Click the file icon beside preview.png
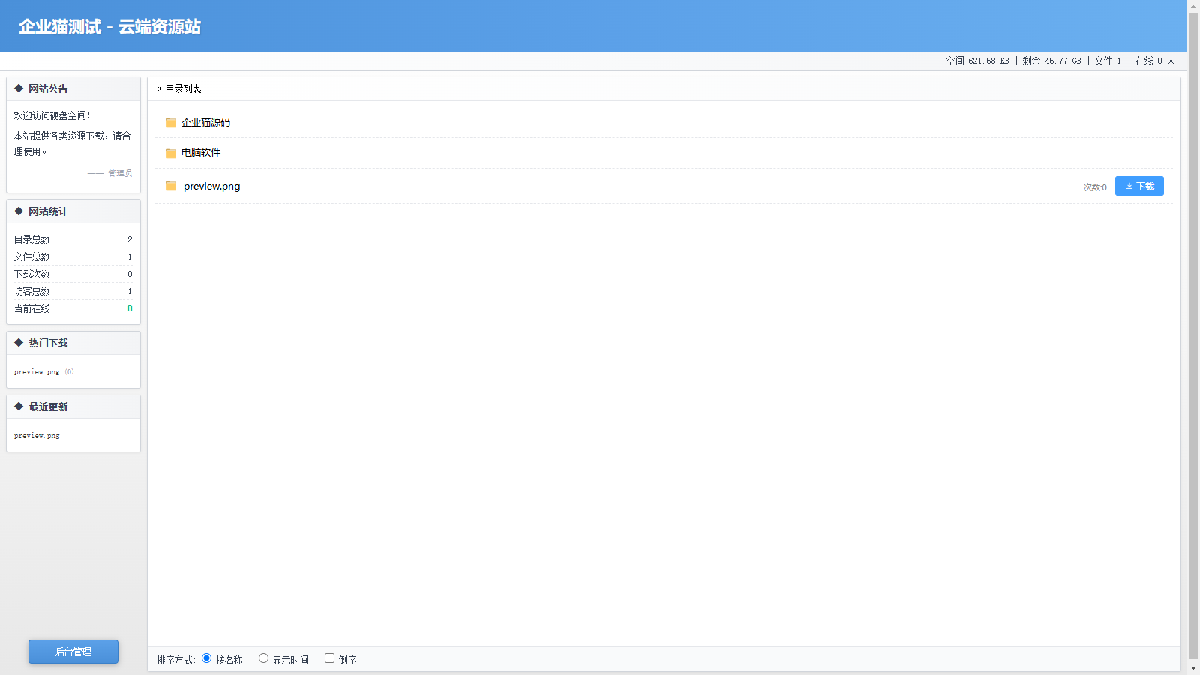 coord(171,186)
